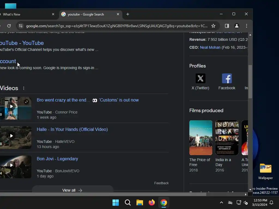
Task: Open Videos section three-dot options
Action: tap(24, 88)
